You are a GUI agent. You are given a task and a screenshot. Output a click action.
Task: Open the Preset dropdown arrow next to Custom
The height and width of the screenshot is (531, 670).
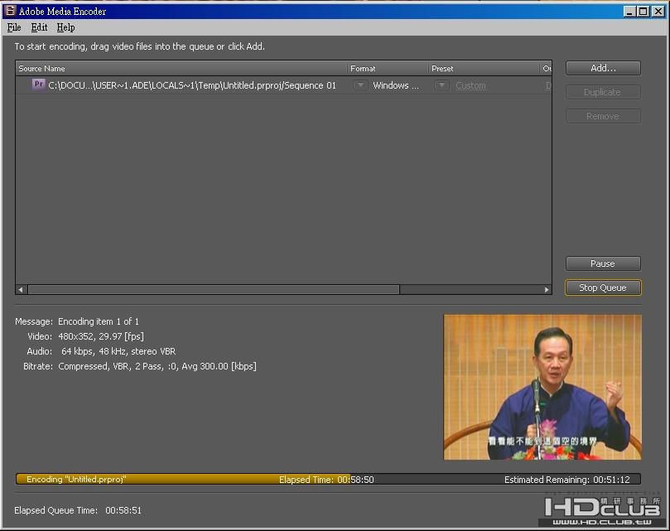[x=441, y=85]
